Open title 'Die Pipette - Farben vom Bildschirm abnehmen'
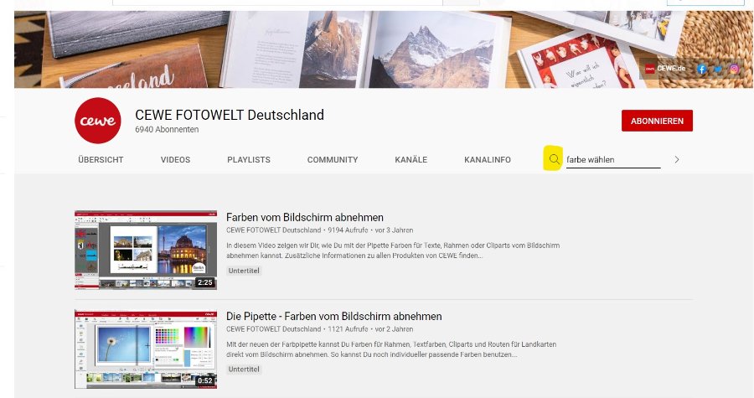 pyautogui.click(x=334, y=316)
